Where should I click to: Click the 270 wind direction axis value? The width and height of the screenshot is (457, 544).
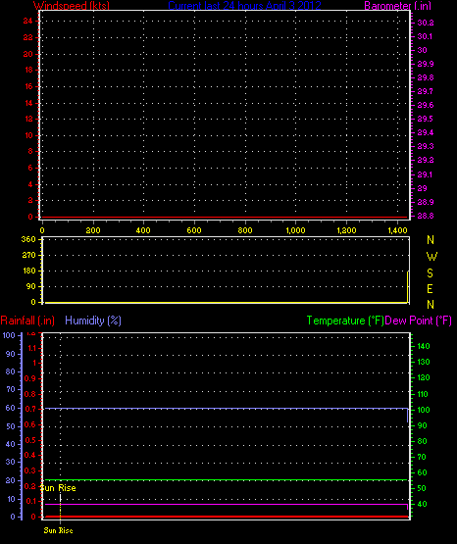28,256
